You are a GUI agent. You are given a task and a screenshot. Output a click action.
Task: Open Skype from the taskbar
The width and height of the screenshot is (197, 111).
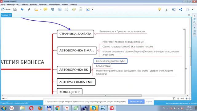point(94,108)
